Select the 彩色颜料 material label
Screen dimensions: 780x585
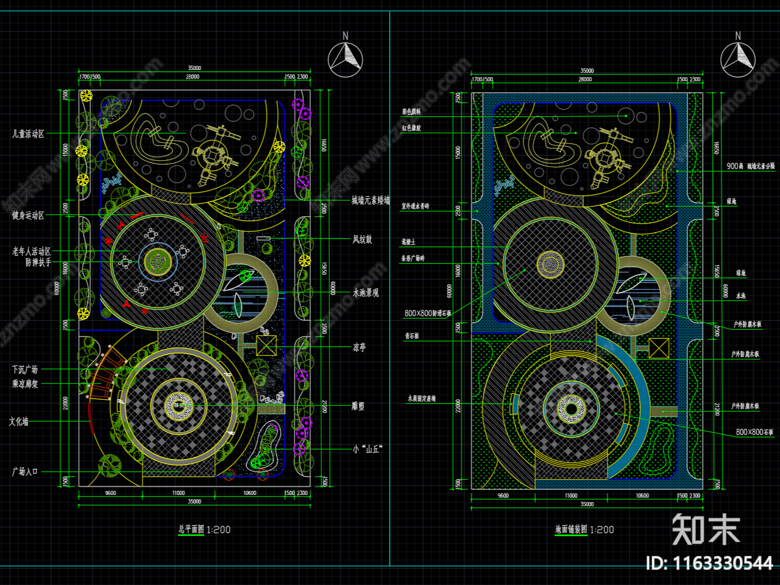[x=411, y=112]
